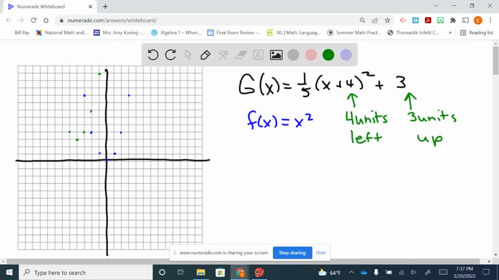Expand the hidden icons in the system tray

(x=351, y=273)
